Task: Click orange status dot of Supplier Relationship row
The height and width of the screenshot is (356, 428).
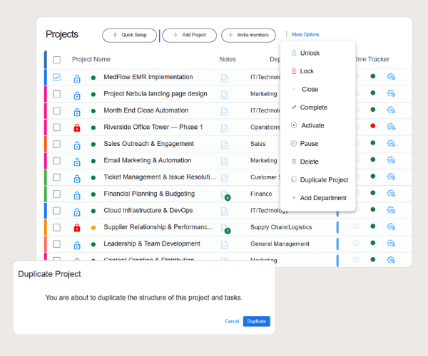Action: (93, 228)
